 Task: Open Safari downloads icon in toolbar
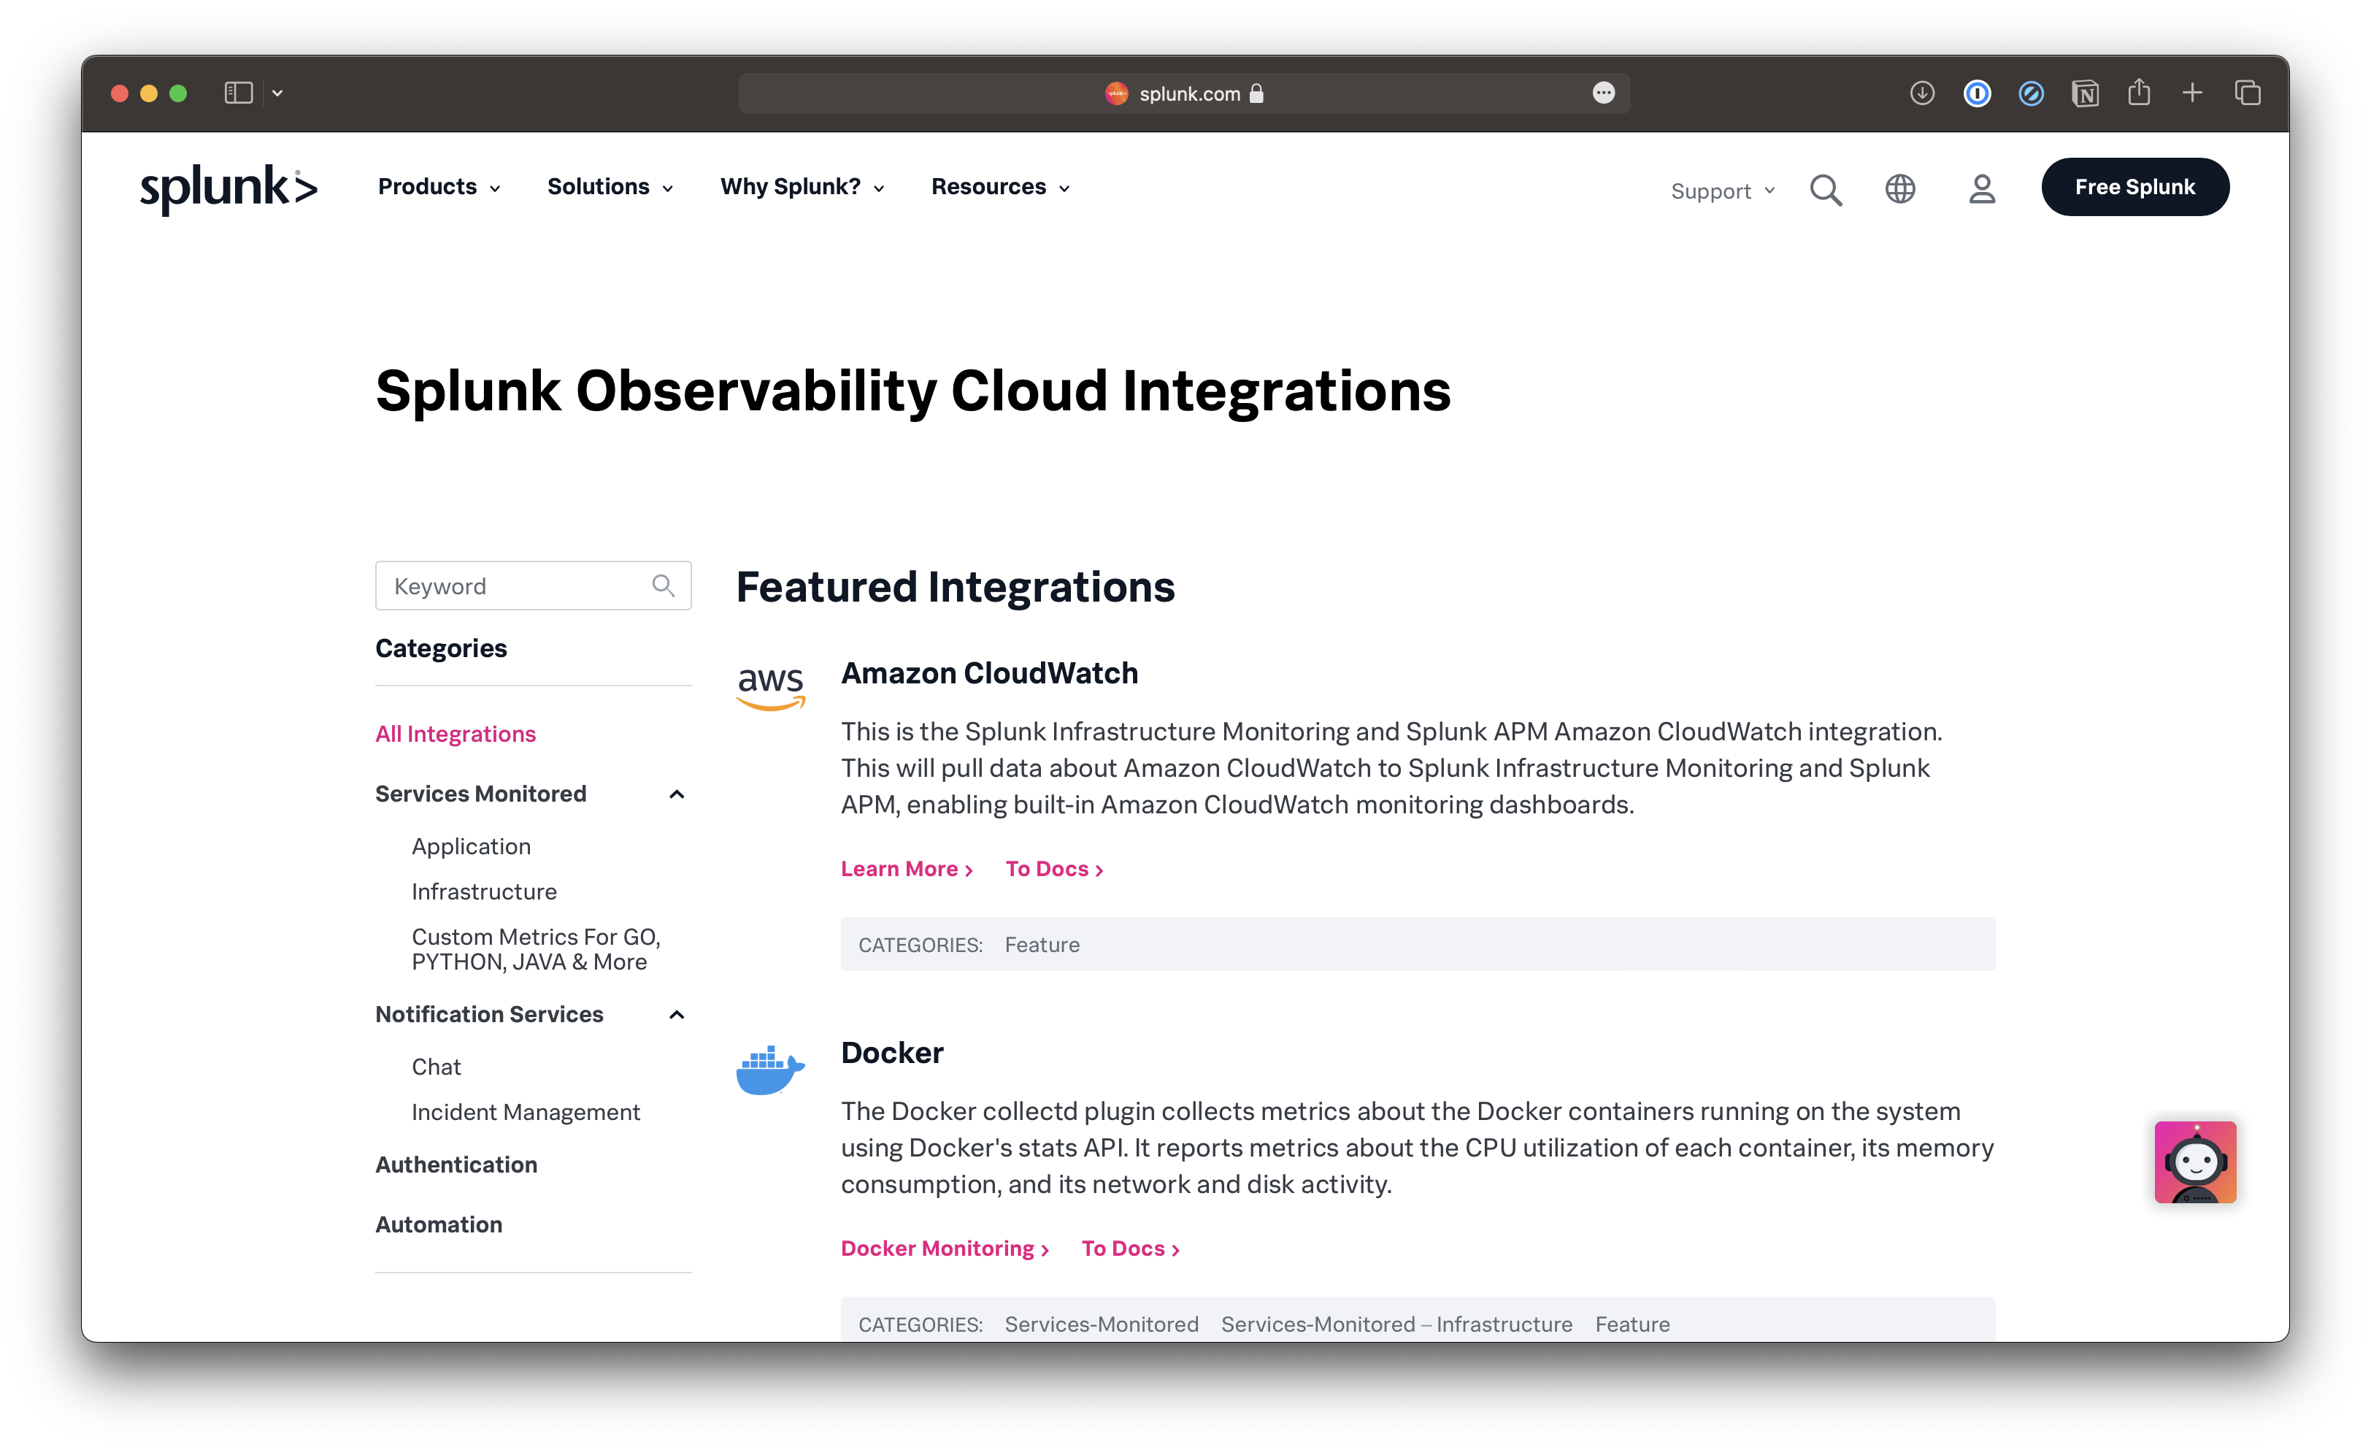pos(1921,93)
